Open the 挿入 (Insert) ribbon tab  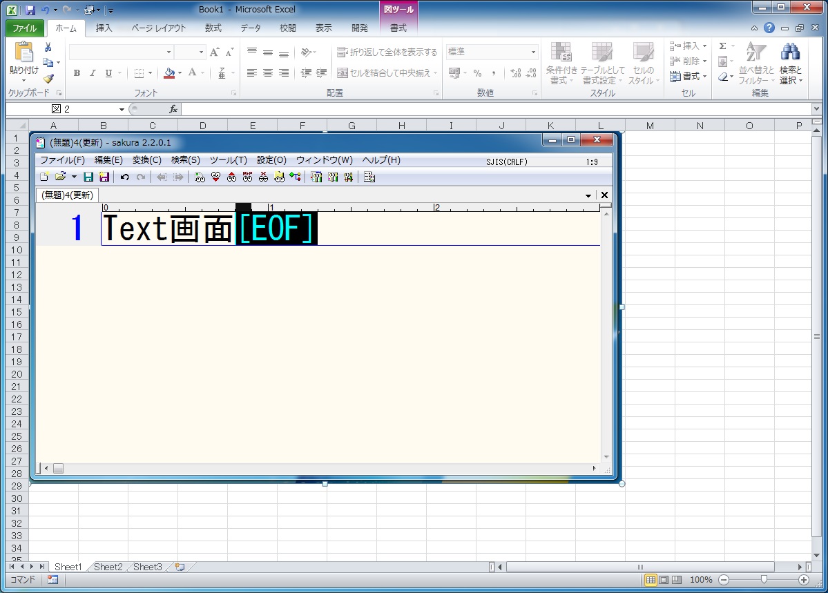(104, 28)
